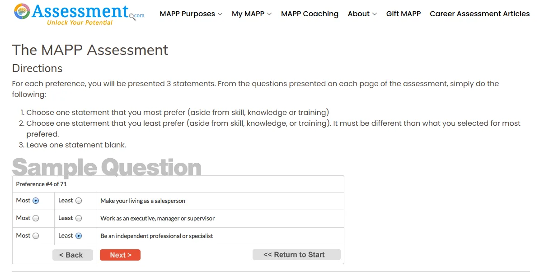Click the Back button

coord(72,255)
